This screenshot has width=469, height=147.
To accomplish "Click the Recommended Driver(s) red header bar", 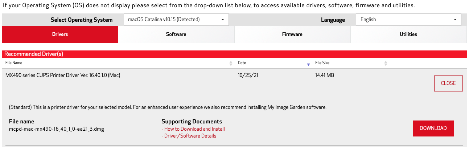I will pos(234,54).
